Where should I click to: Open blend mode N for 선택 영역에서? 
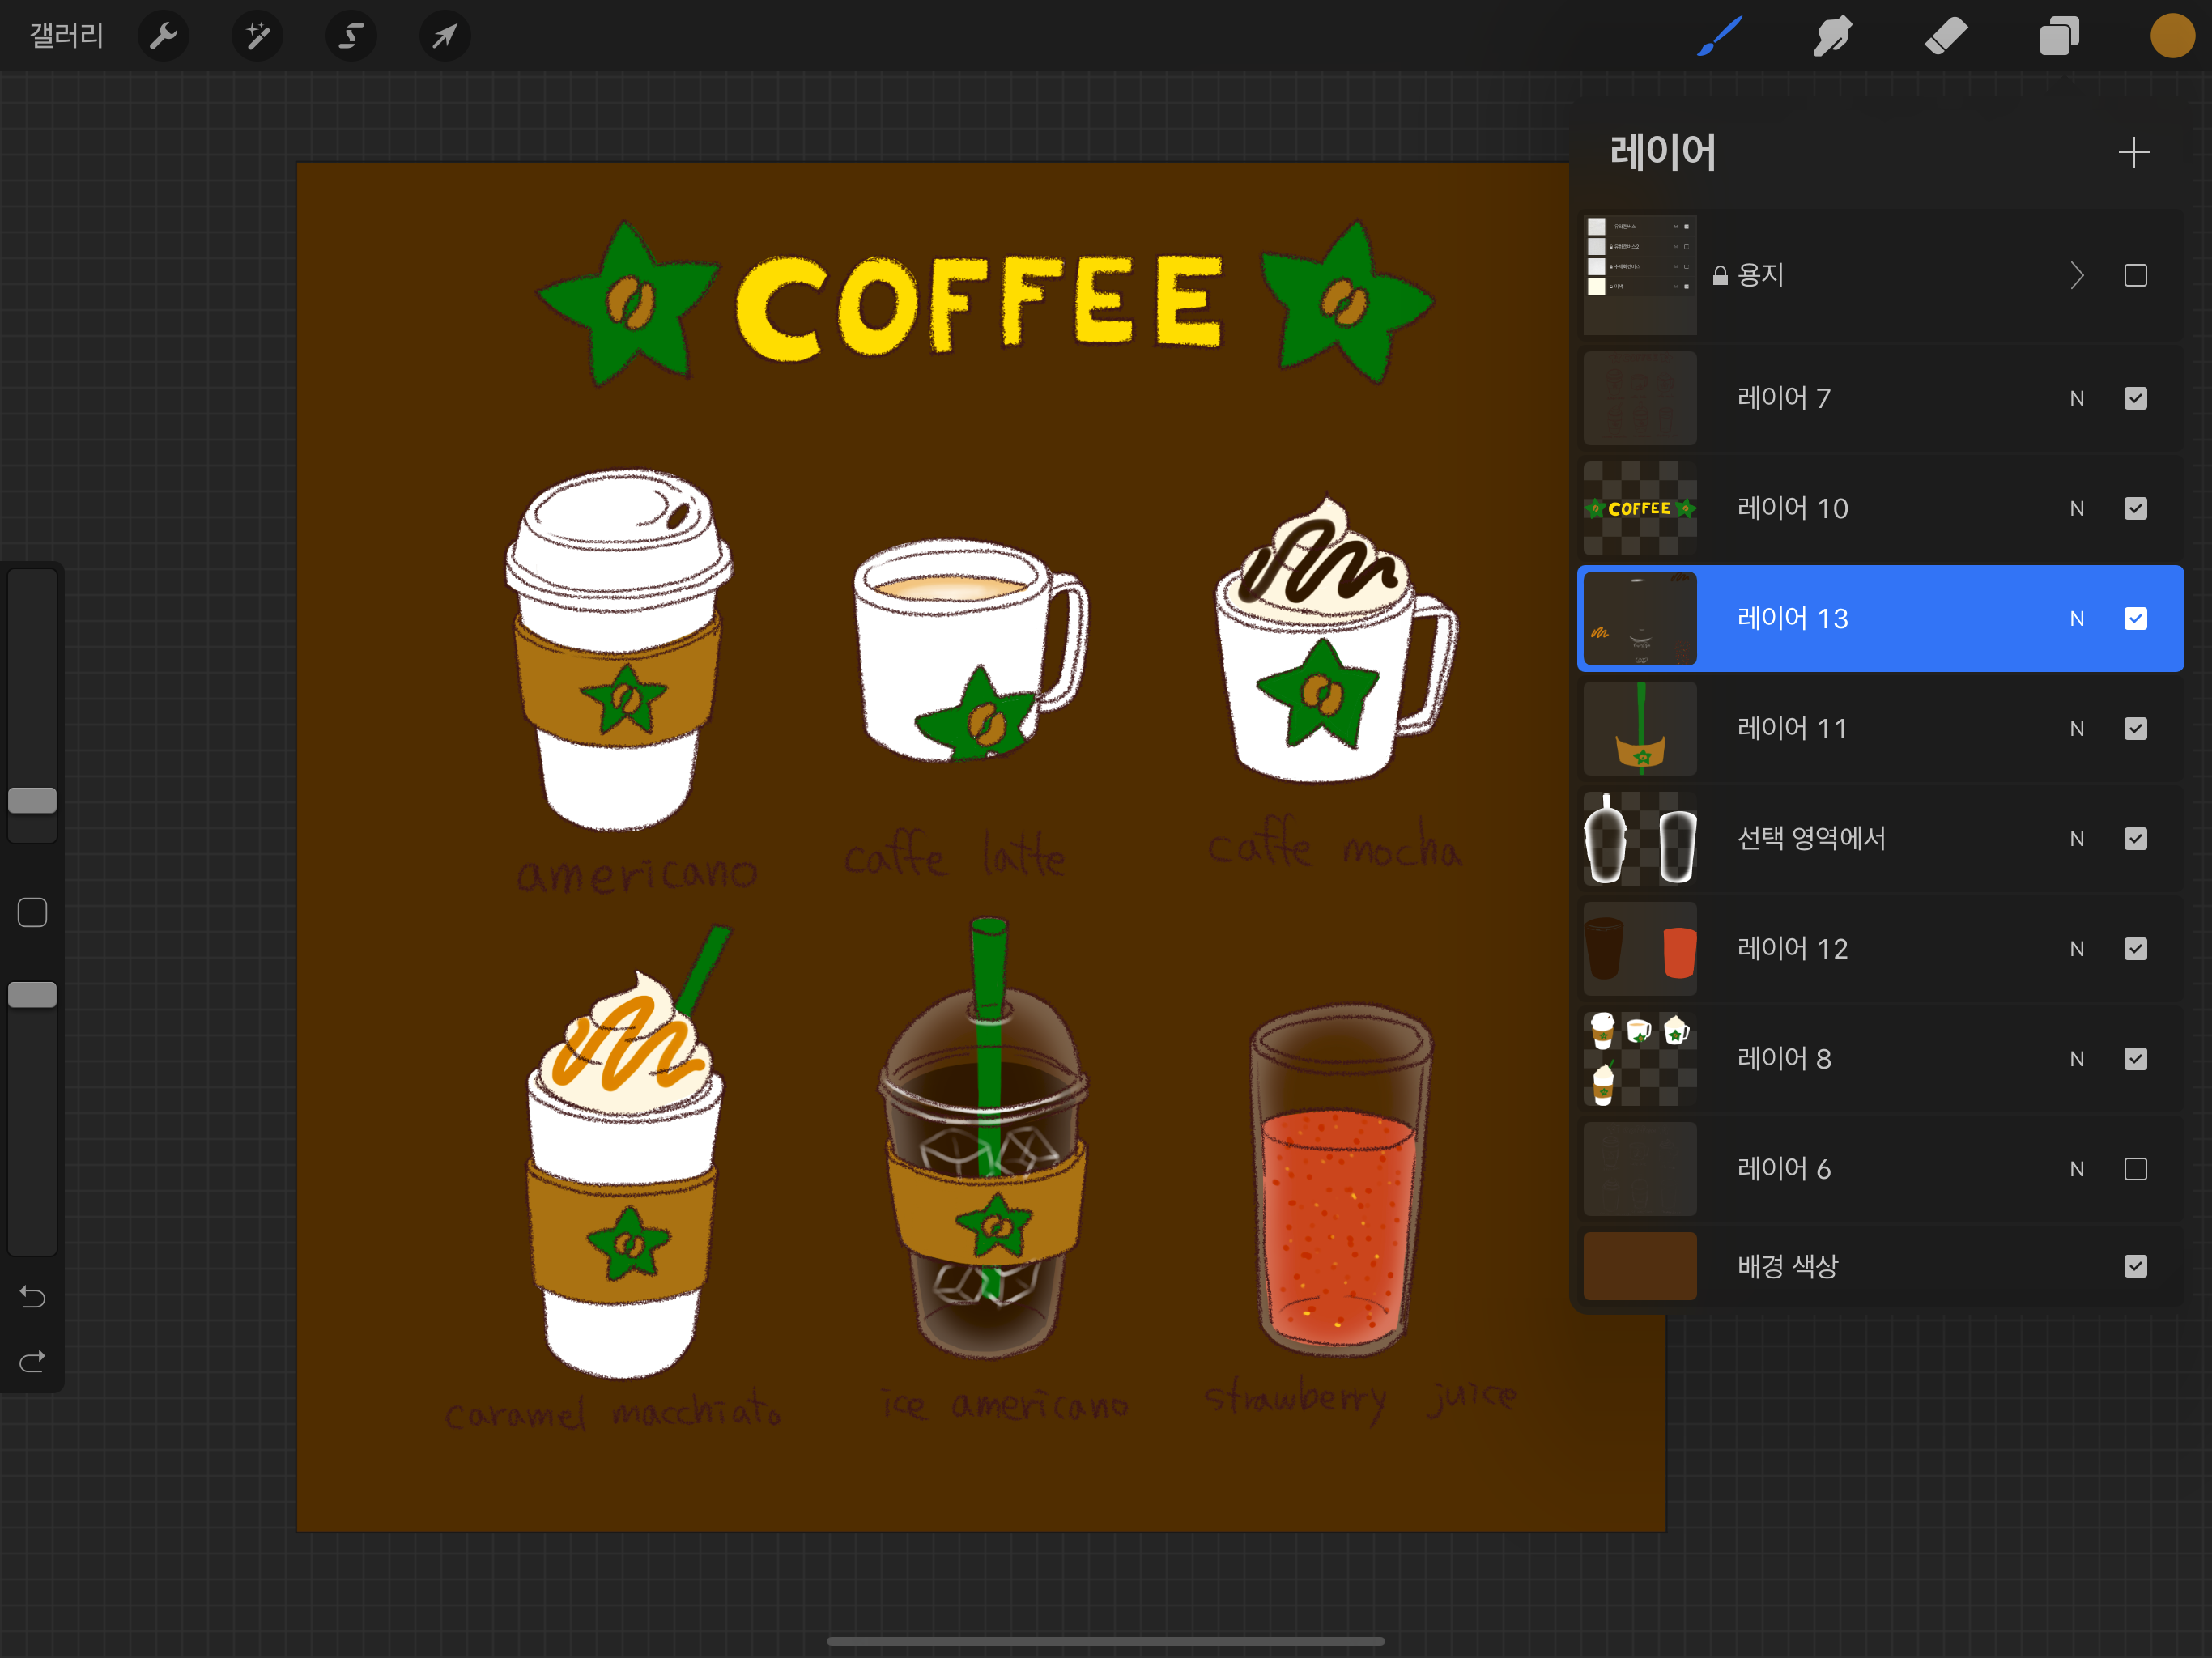[x=2076, y=838]
